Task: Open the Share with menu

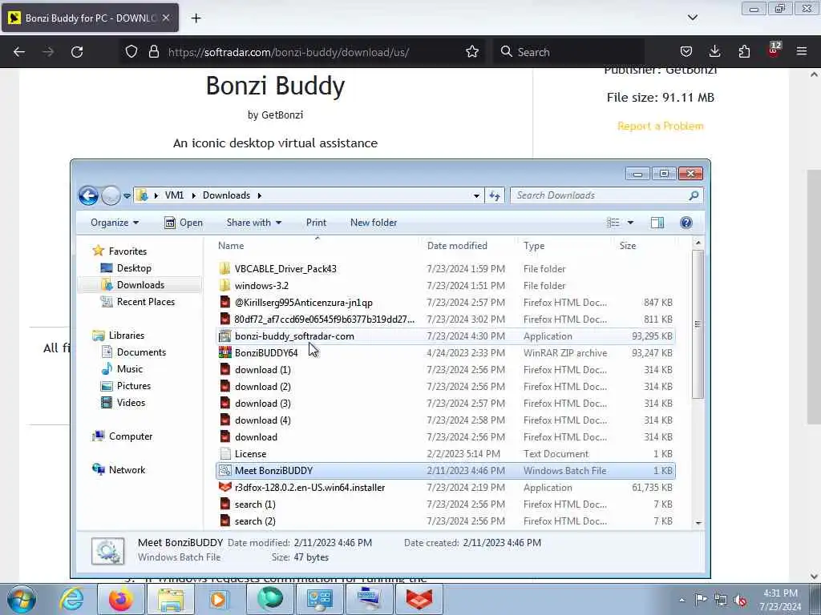Action: 254,223
